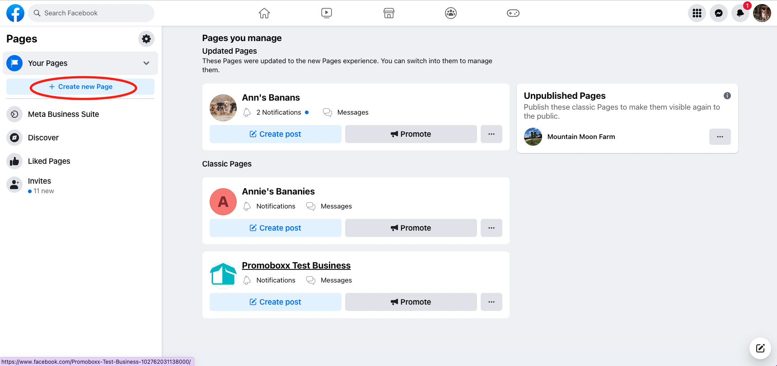
Task: Open more options for Promoboxx Test Business
Action: (491, 302)
